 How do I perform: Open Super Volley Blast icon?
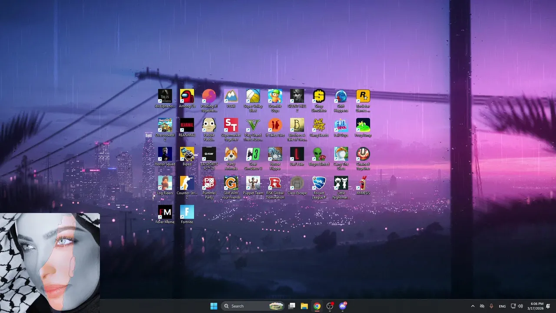point(253,101)
